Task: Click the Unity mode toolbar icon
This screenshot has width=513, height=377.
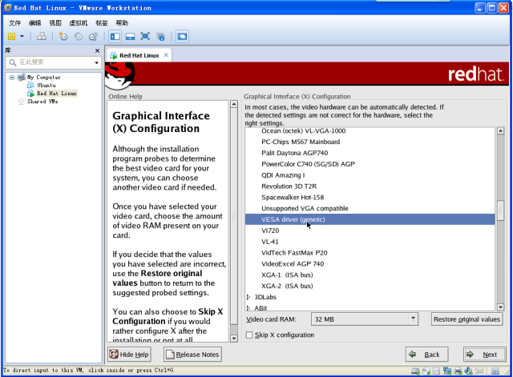Action: (x=160, y=36)
